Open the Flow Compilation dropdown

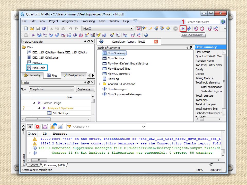click(72, 89)
